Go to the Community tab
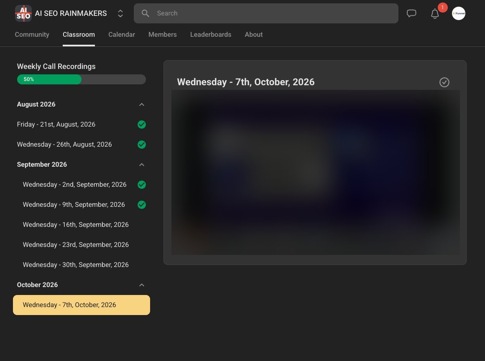This screenshot has height=361, width=485. pyautogui.click(x=32, y=35)
